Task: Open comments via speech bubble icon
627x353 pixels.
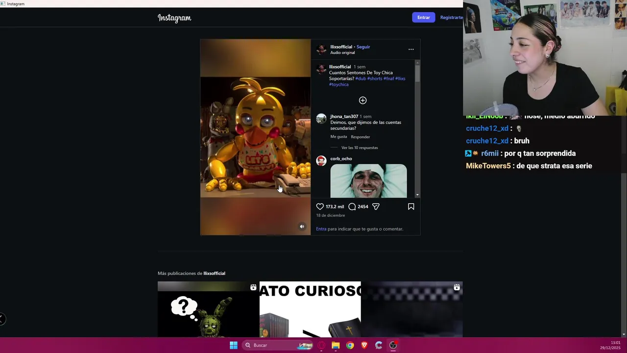Action: [x=352, y=206]
